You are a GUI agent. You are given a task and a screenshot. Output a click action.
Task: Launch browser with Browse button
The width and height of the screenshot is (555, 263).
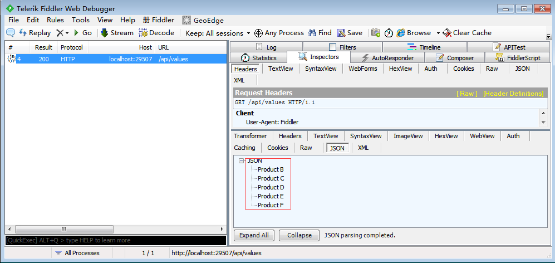(x=414, y=33)
